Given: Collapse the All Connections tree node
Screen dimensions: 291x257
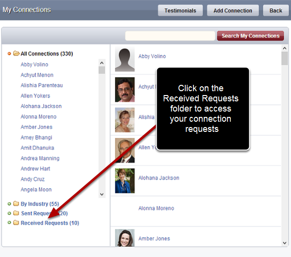Looking at the screenshot, I should (9, 54).
